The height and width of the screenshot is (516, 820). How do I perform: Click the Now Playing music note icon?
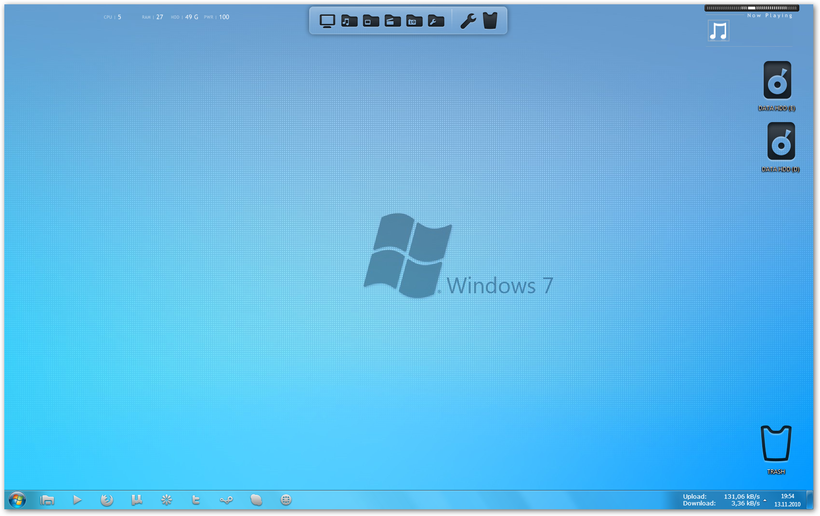pos(718,31)
